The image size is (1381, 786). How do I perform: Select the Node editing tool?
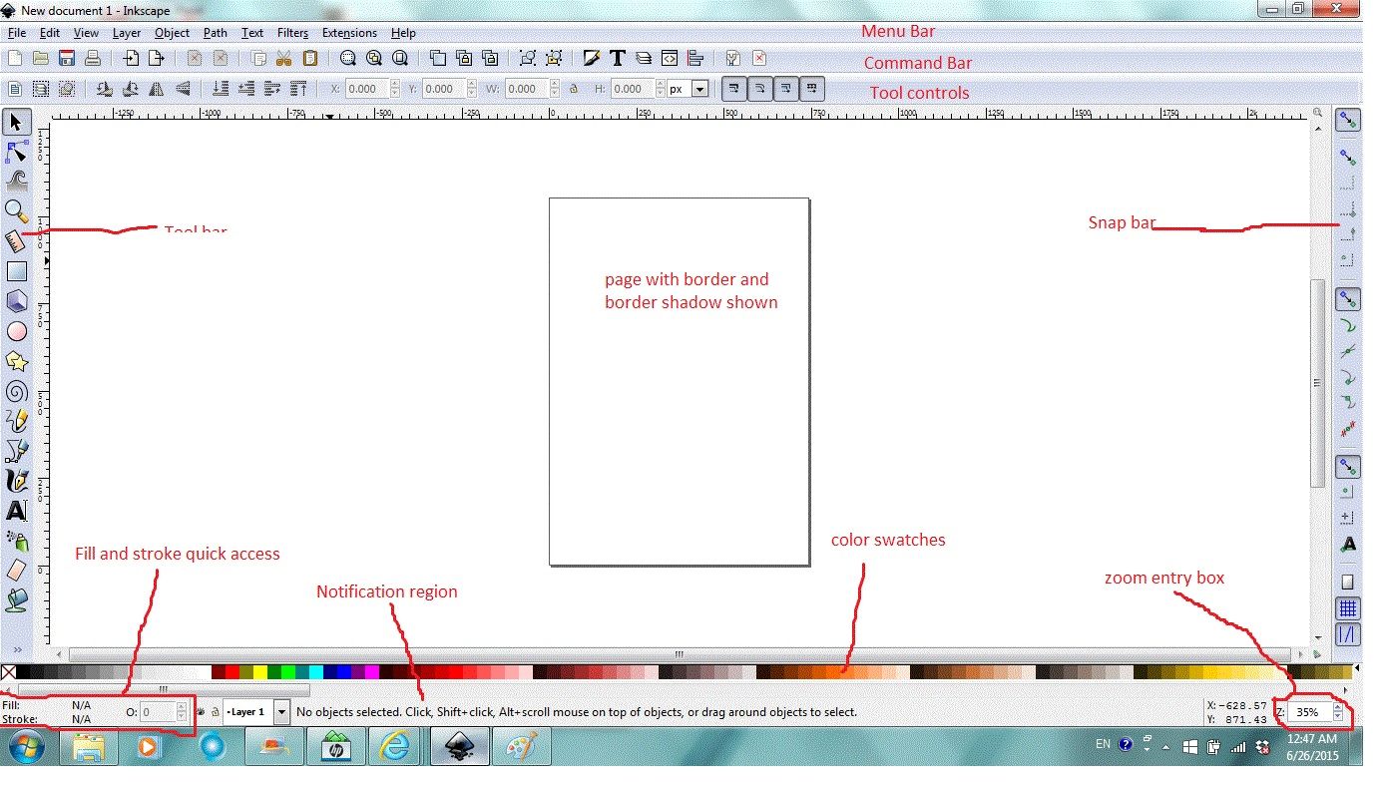17,152
